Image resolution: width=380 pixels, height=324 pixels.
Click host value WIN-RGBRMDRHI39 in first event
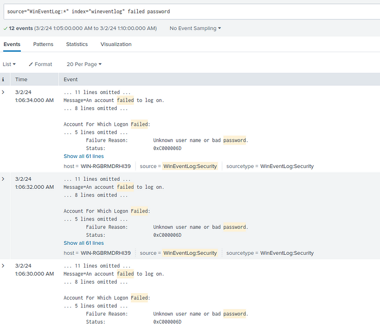105,166
